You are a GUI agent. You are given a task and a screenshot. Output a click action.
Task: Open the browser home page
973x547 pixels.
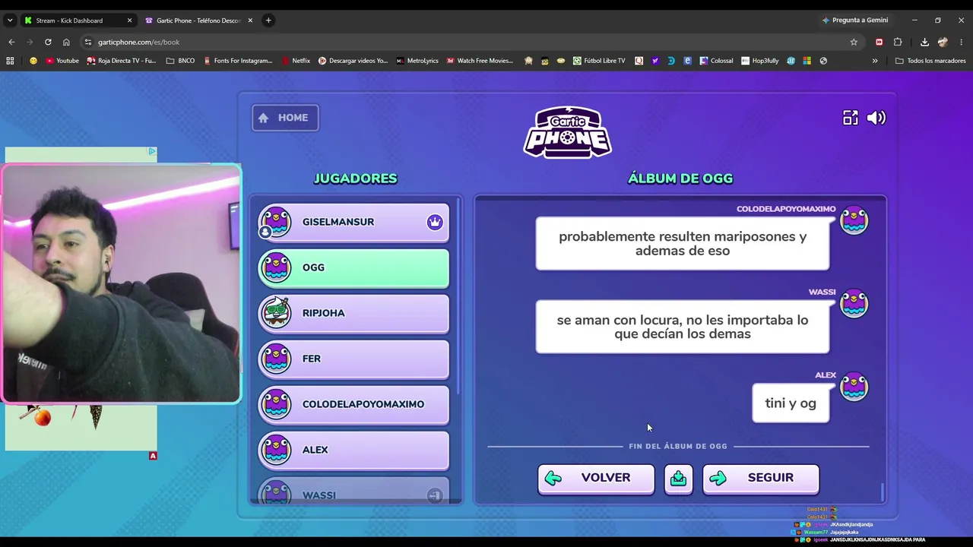click(66, 42)
